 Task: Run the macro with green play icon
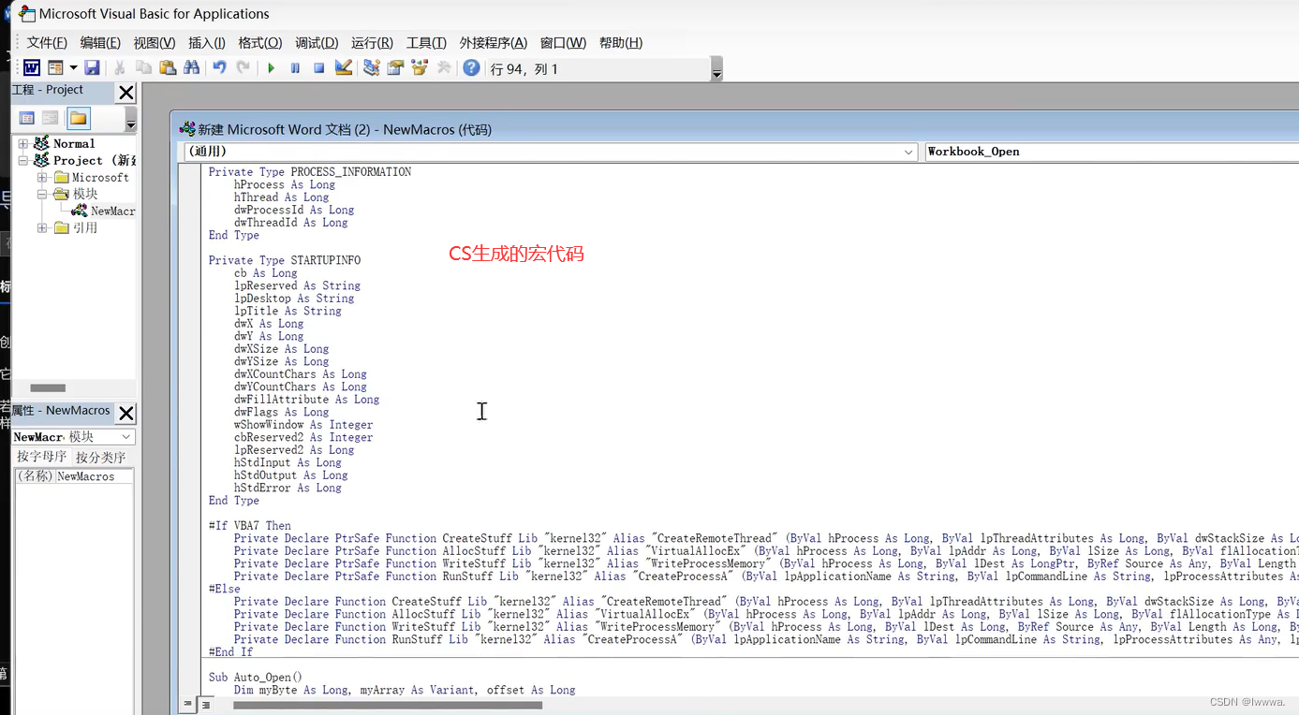pyautogui.click(x=271, y=67)
